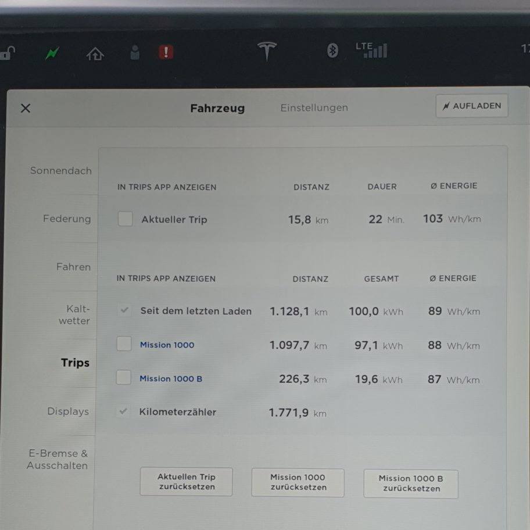Open the driver profile person icon

135,52
